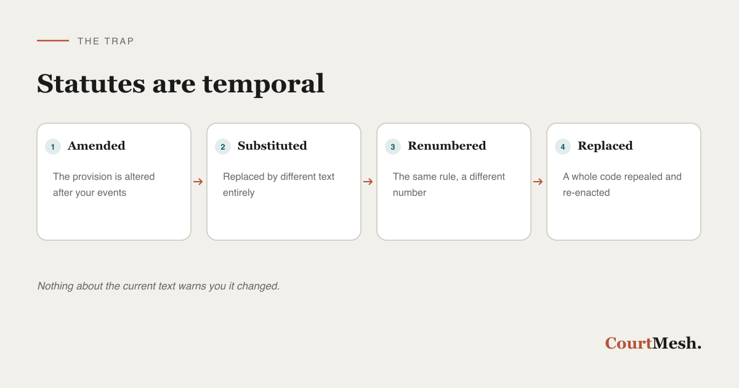Click the number 4 badge next to Replaced
The image size is (739, 388).
[563, 147]
